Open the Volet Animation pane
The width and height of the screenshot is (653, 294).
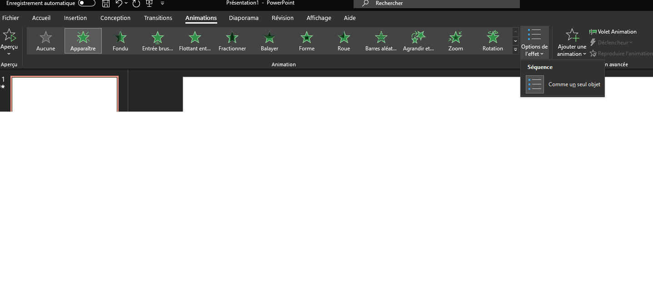pyautogui.click(x=613, y=32)
